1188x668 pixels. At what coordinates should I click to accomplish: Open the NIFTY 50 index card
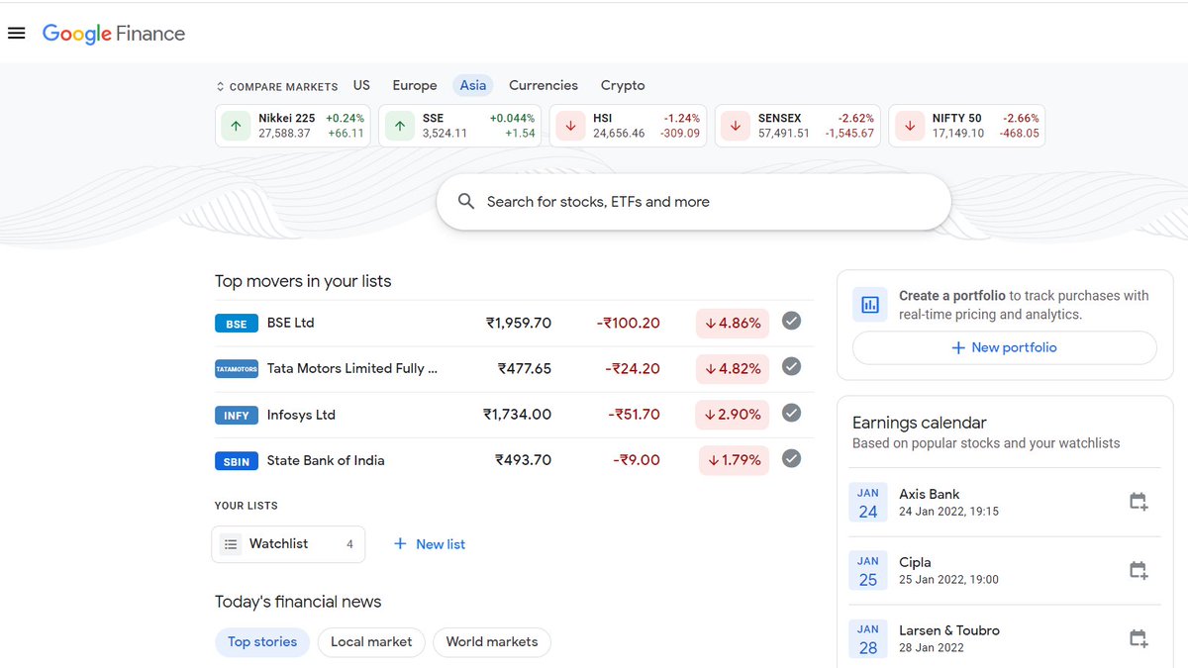[x=966, y=126]
